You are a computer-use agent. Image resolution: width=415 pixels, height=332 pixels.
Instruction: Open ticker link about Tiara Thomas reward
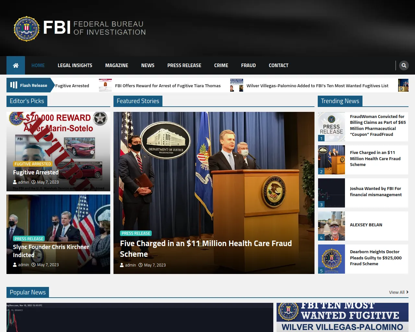coord(168,86)
